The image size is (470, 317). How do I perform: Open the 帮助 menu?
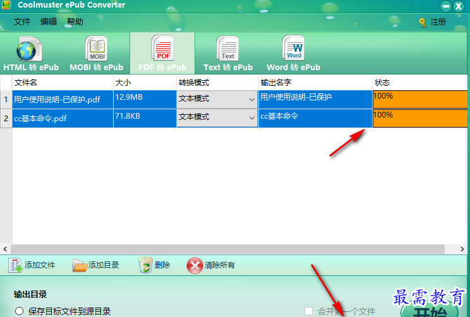tap(75, 21)
